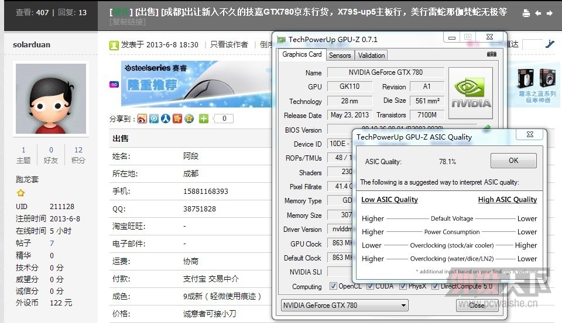Click the 支付宝 交易中介 payment text
Viewport: 562px width, 323px height.
pos(211,279)
